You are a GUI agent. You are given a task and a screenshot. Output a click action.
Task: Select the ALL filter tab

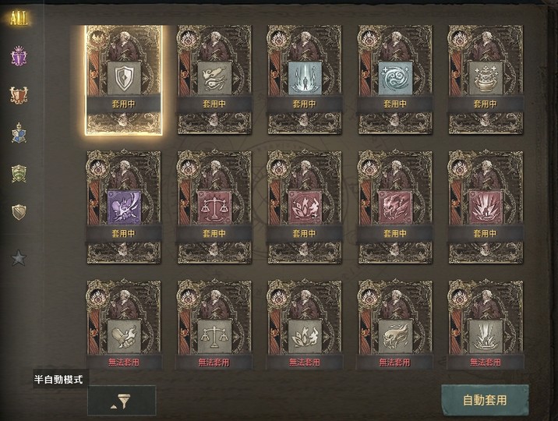pyautogui.click(x=19, y=19)
